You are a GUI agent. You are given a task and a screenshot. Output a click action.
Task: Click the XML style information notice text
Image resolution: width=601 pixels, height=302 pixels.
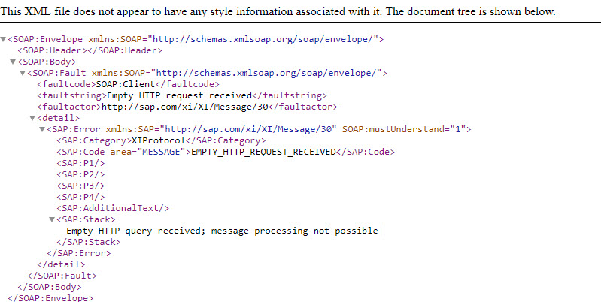click(278, 11)
